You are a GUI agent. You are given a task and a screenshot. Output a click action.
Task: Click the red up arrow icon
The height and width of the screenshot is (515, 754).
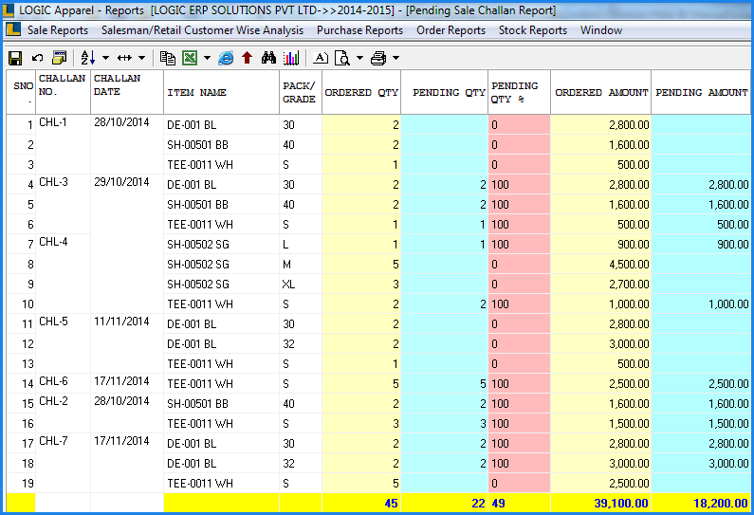point(248,58)
